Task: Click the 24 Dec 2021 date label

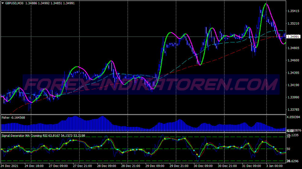Action: tap(9, 166)
